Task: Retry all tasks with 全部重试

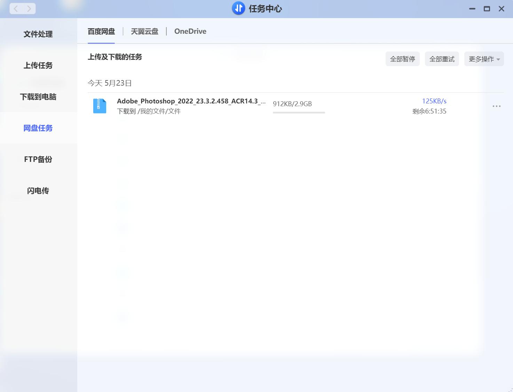Action: click(442, 58)
